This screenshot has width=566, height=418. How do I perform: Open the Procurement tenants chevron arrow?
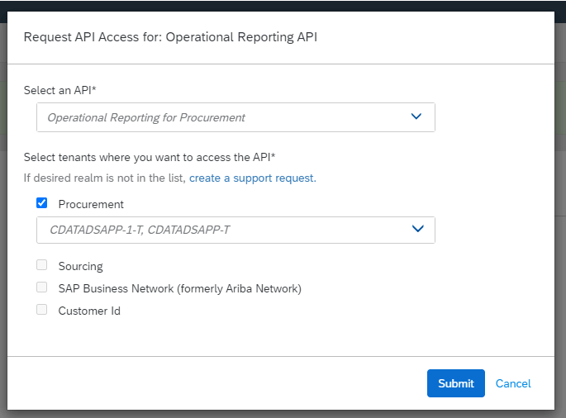417,229
